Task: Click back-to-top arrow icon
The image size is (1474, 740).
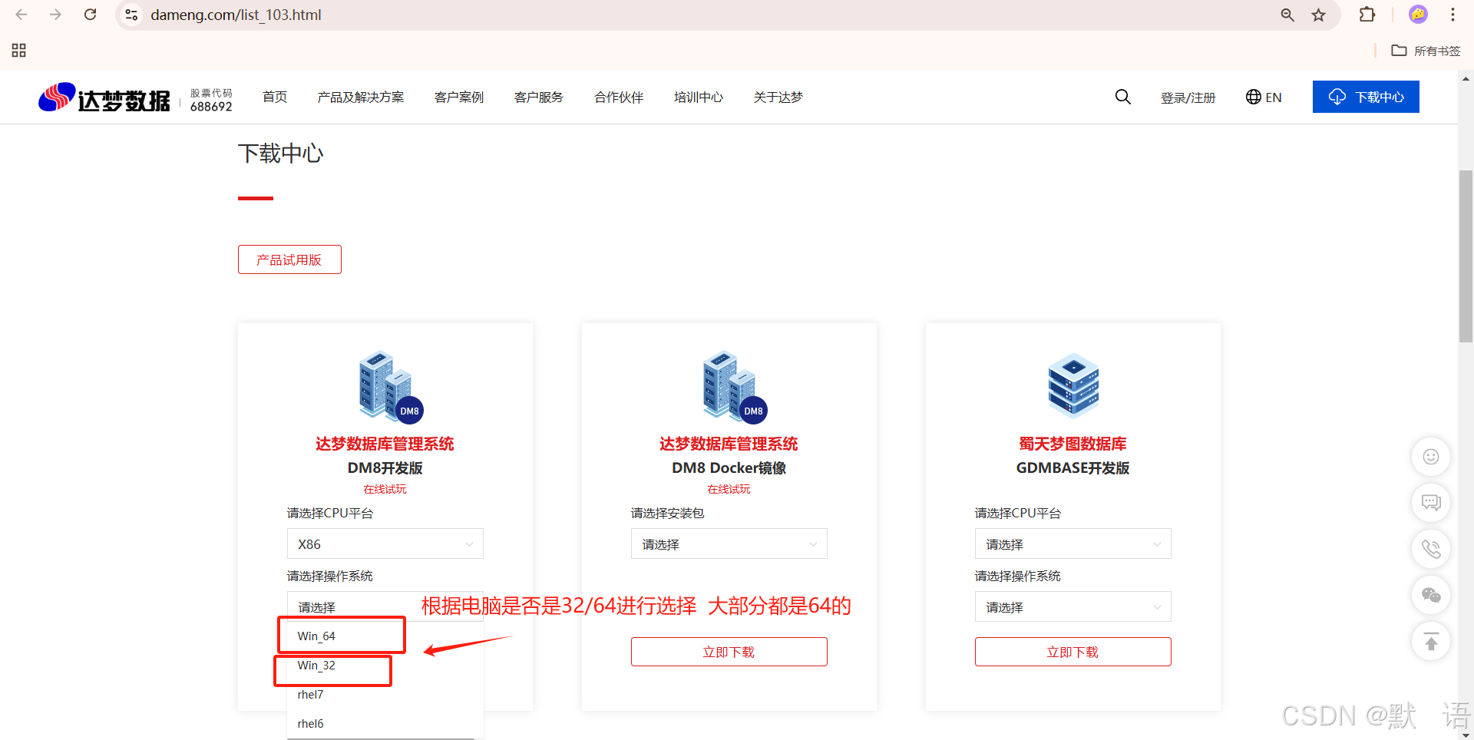Action: 1431,641
